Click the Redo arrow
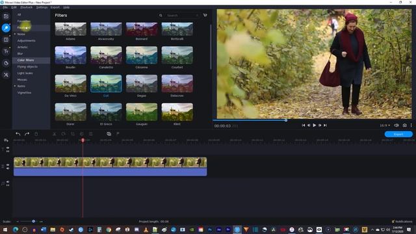The width and height of the screenshot is (416, 234). tap(27, 134)
